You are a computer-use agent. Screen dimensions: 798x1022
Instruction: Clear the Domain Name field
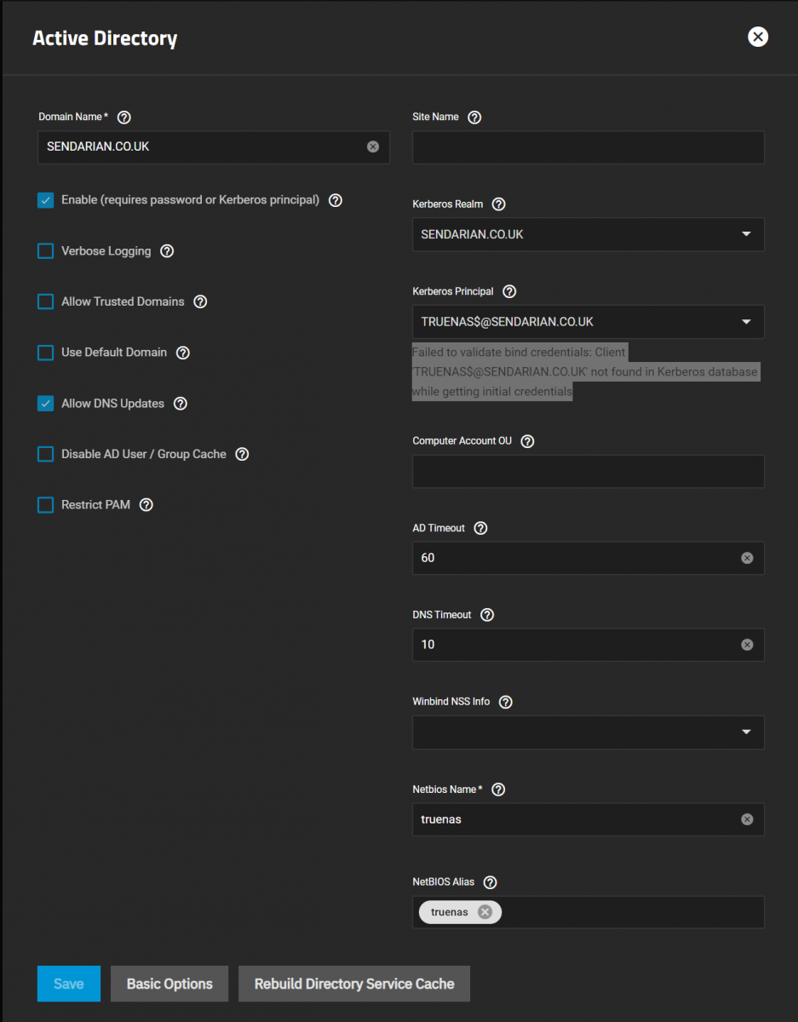coord(373,146)
